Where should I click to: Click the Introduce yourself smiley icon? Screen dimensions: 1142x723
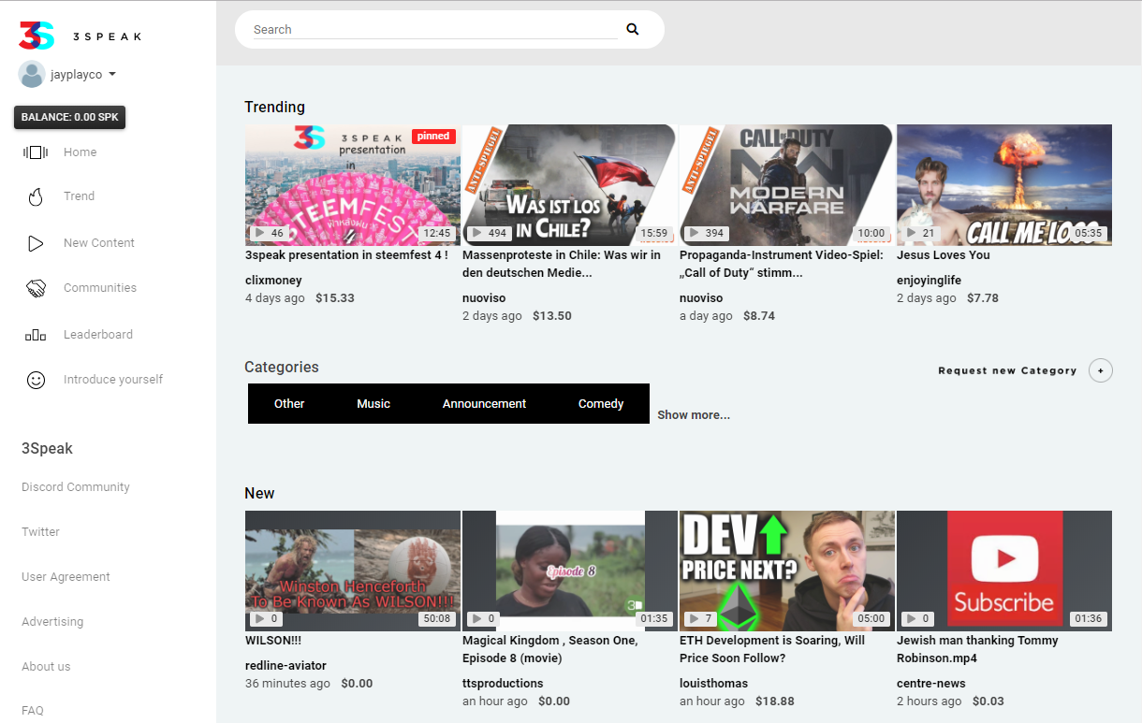(x=36, y=380)
